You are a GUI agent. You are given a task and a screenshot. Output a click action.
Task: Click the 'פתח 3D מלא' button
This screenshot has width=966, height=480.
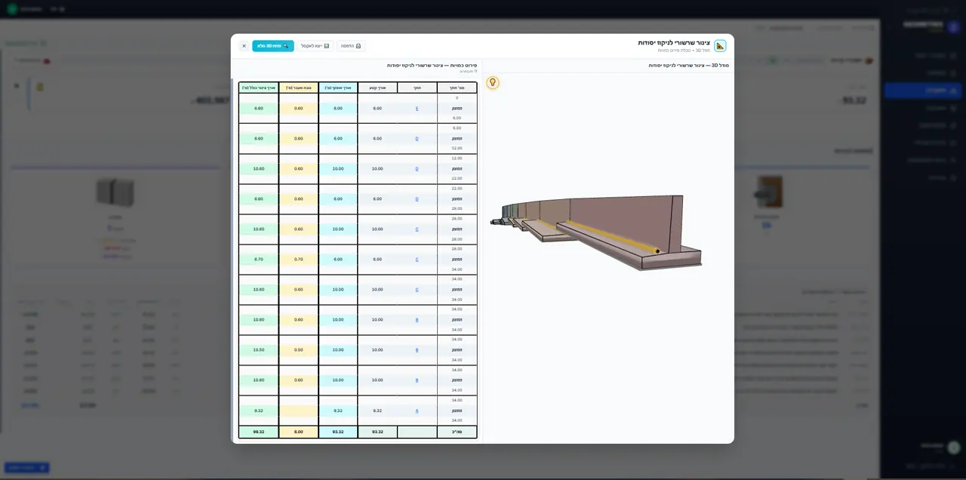click(273, 46)
